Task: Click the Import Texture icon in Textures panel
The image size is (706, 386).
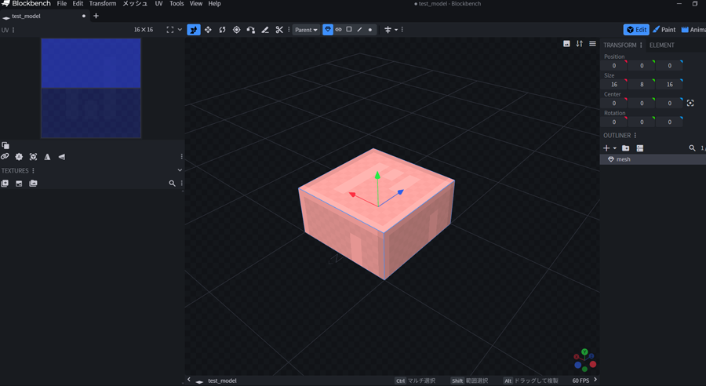Action: (5, 184)
